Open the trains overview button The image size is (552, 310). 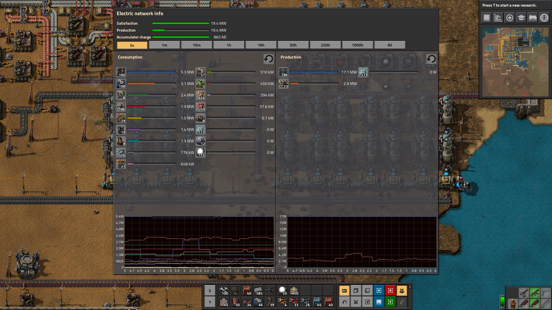pos(532,18)
